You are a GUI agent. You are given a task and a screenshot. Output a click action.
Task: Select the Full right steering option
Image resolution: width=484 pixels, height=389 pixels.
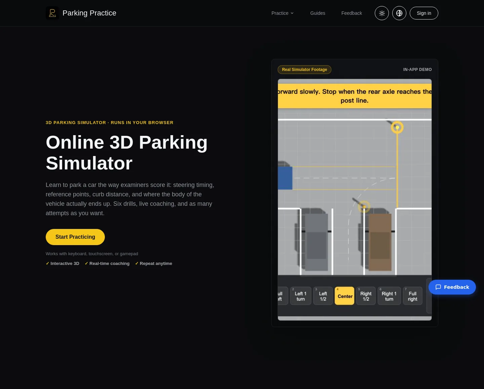tap(413, 296)
